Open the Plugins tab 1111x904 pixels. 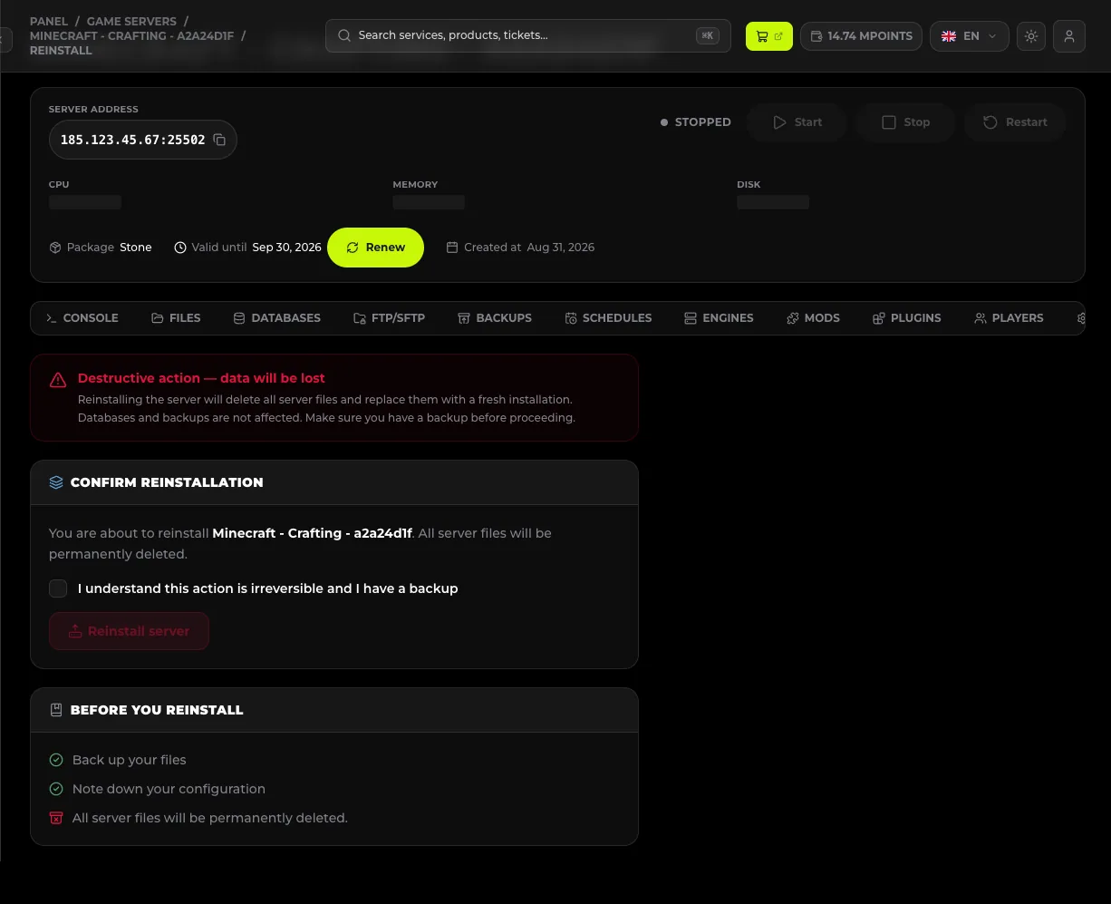907,318
